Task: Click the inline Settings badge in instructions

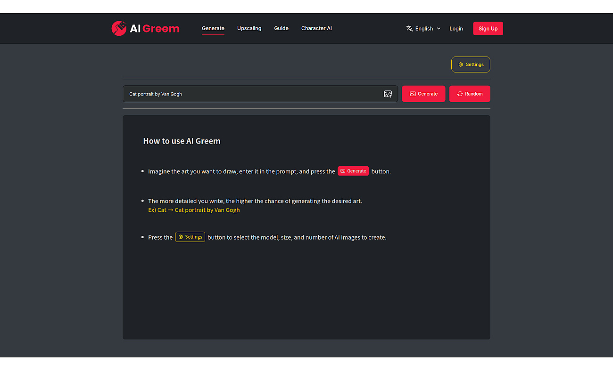Action: point(190,237)
